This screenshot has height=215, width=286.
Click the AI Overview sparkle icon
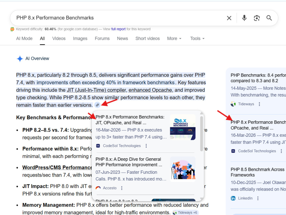pos(20,59)
